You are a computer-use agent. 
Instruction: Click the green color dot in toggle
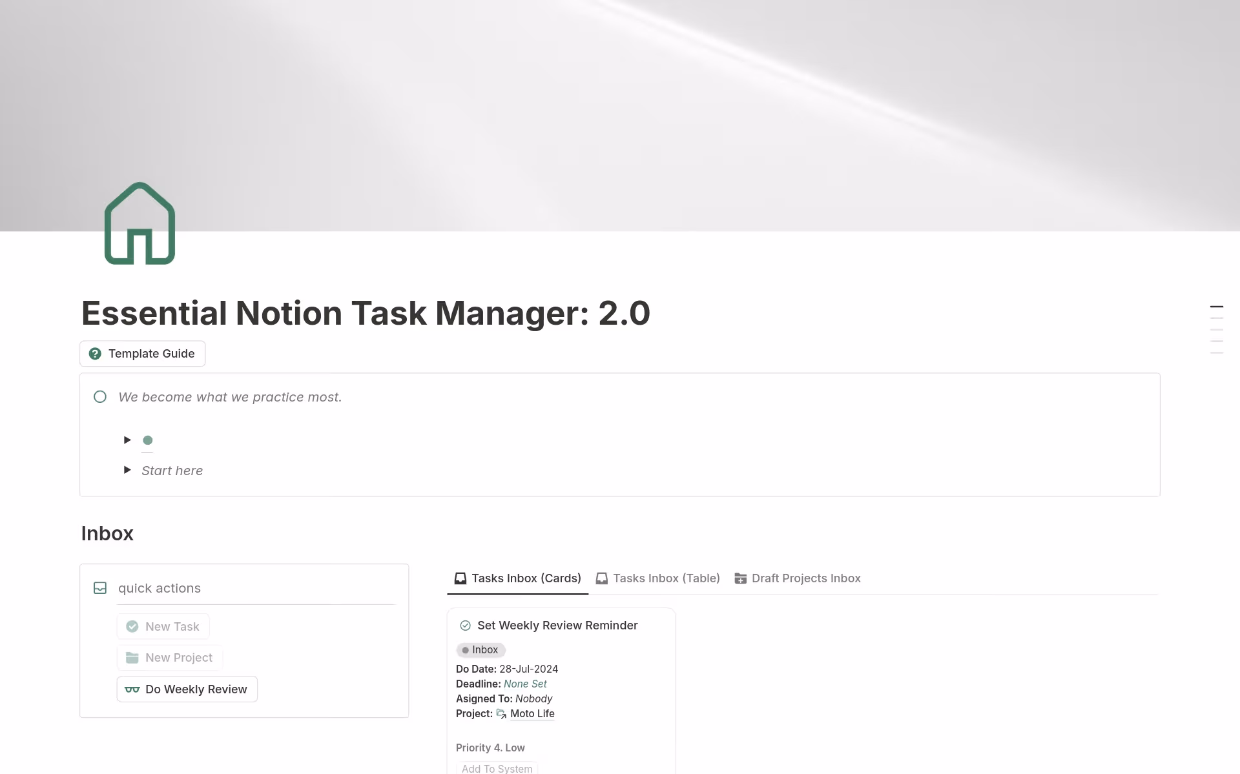(148, 440)
